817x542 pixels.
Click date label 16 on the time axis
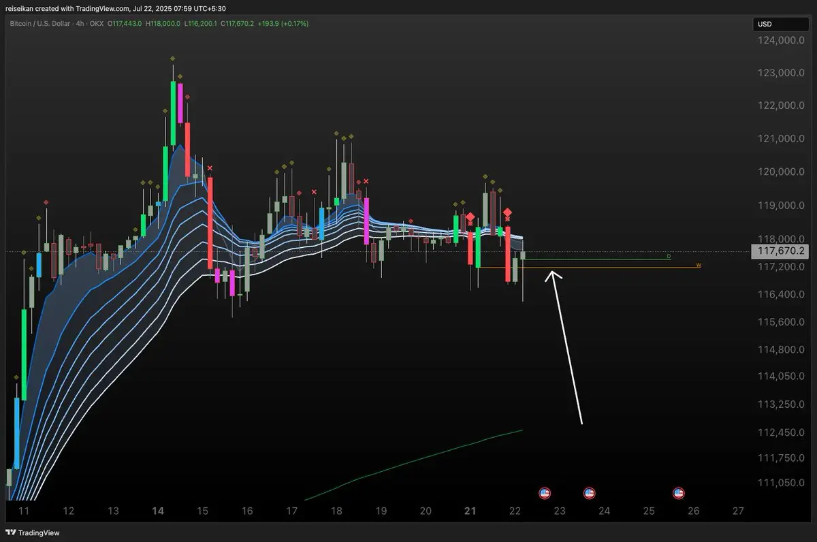[247, 511]
